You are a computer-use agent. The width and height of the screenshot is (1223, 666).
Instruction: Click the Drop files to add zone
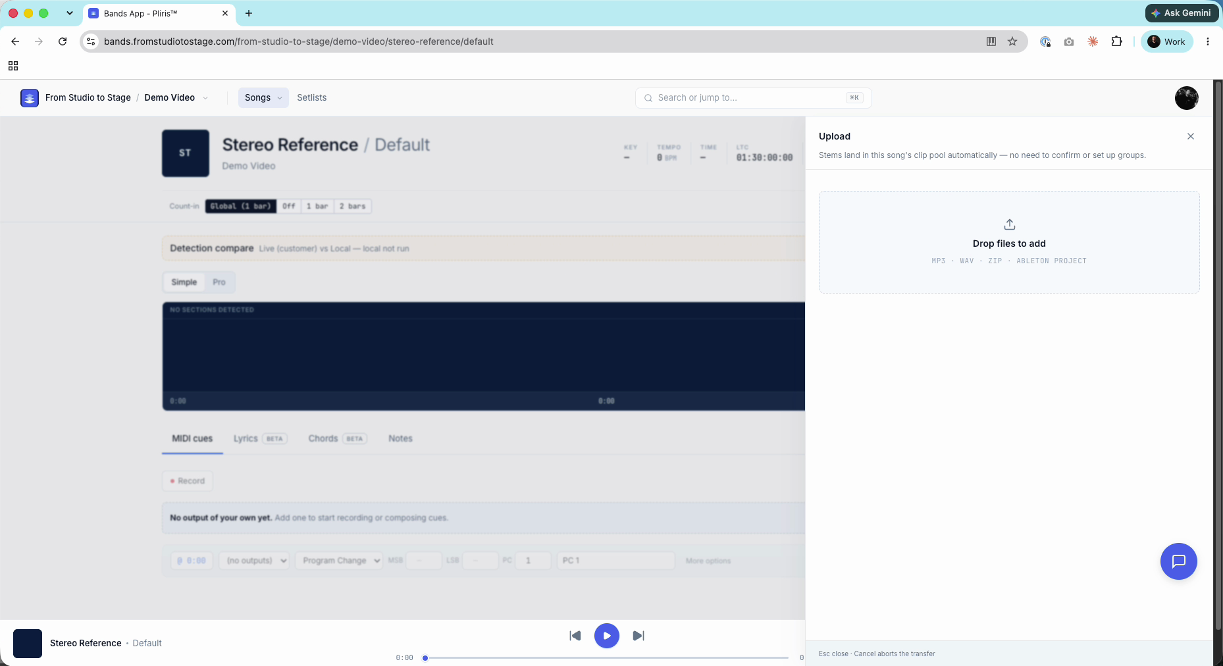[1009, 242]
